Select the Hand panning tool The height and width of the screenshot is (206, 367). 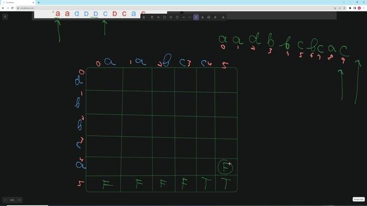[x=152, y=17]
